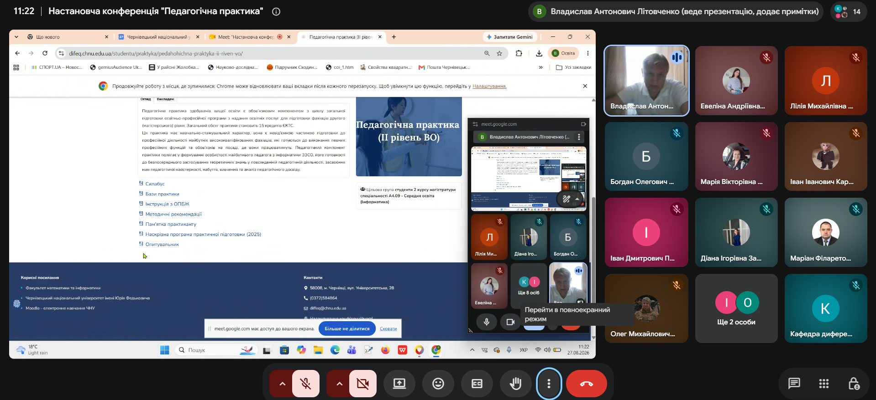This screenshot has height=400, width=876.
Task: Select the 'Ще 2 особи' participants tile
Action: (736, 308)
